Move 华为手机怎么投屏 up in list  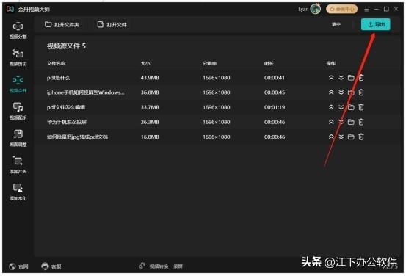[x=331, y=122]
